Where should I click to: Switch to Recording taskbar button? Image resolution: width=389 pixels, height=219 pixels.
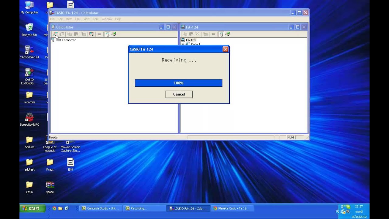click(x=145, y=208)
